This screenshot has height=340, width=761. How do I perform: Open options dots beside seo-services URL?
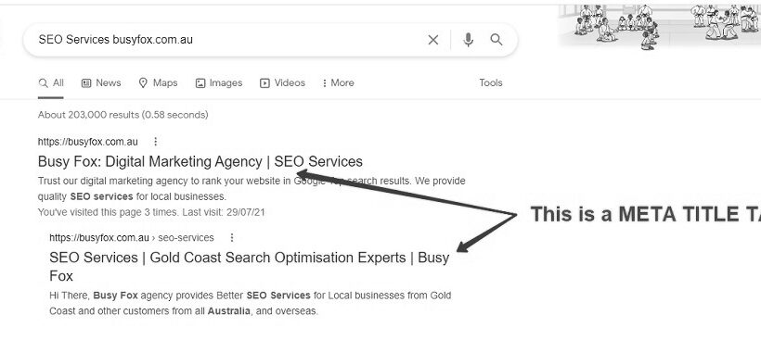click(x=231, y=237)
